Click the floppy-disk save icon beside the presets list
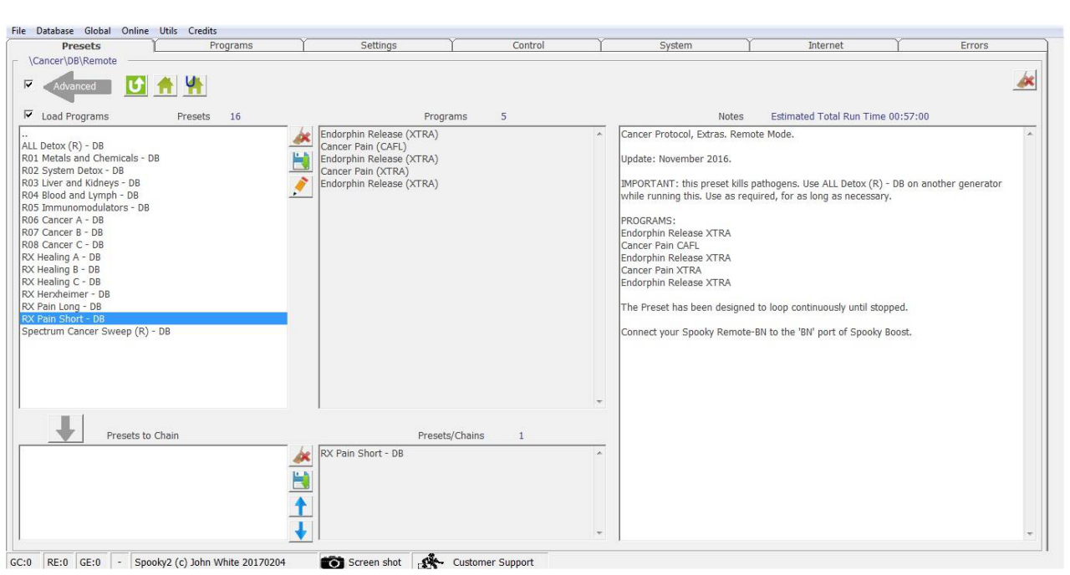Image resolution: width=1070 pixels, height=575 pixels. [x=299, y=162]
